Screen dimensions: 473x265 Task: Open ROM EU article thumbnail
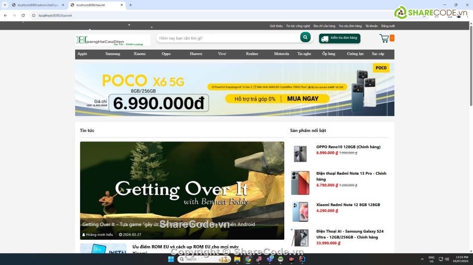tap(103, 248)
